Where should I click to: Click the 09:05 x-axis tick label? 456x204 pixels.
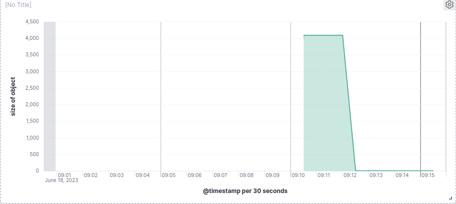(x=168, y=176)
